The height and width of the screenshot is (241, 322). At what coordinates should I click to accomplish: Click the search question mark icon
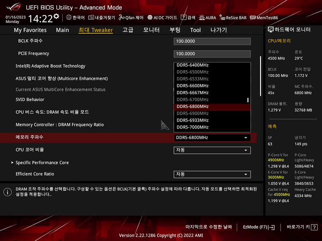(183, 18)
